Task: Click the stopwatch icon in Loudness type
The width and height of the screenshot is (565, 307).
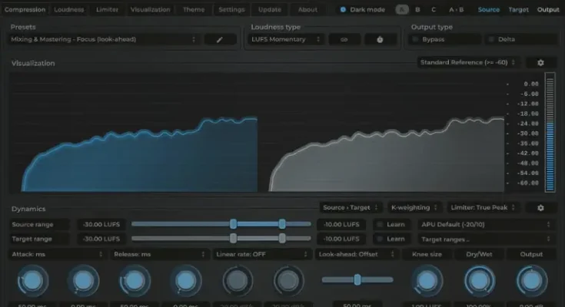Action: pyautogui.click(x=380, y=39)
